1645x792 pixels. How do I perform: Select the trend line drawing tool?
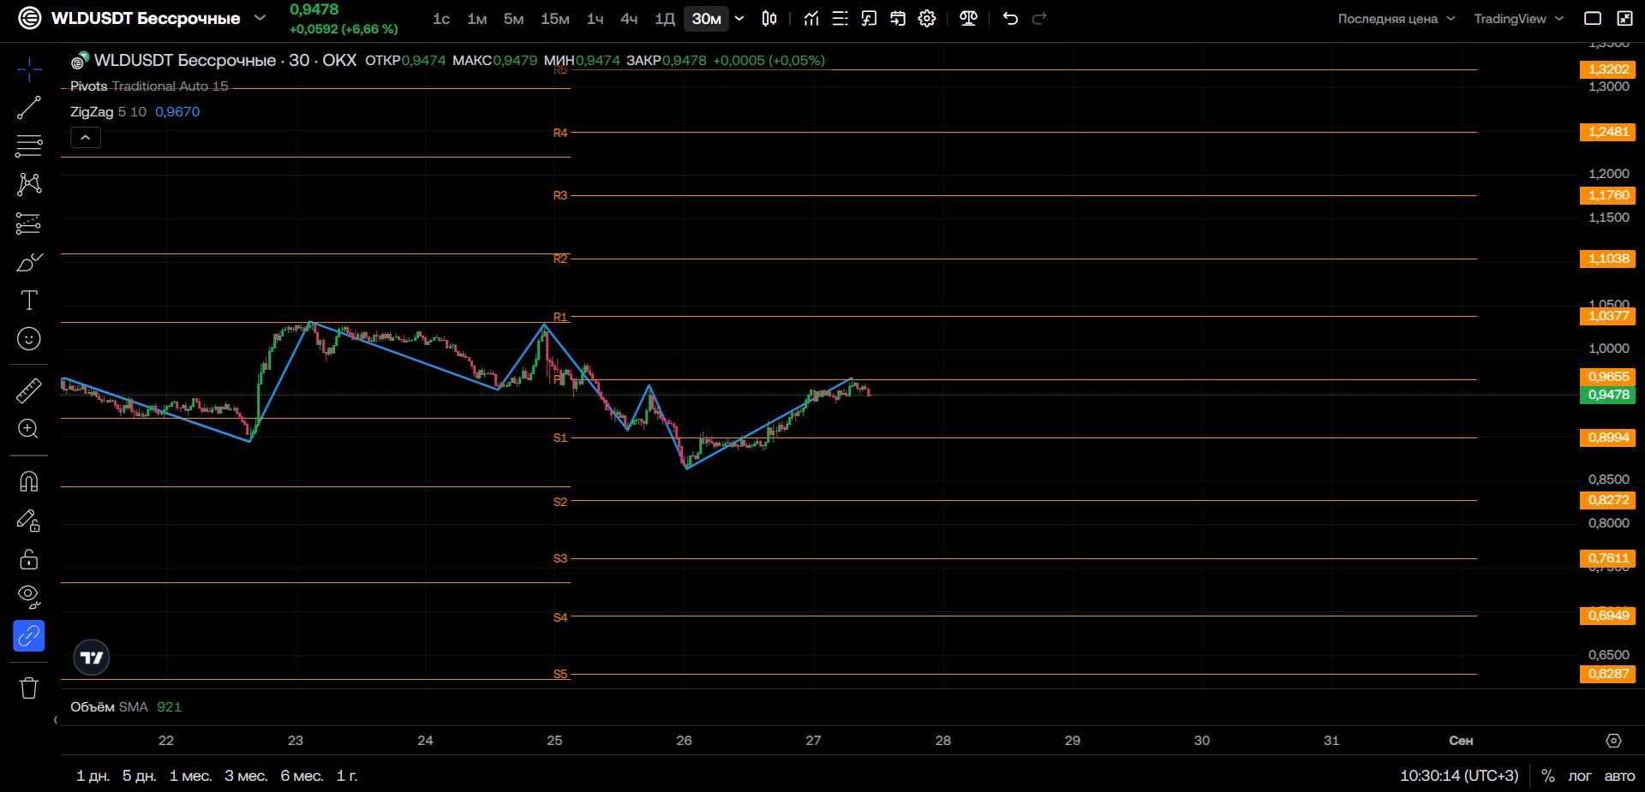pos(29,107)
